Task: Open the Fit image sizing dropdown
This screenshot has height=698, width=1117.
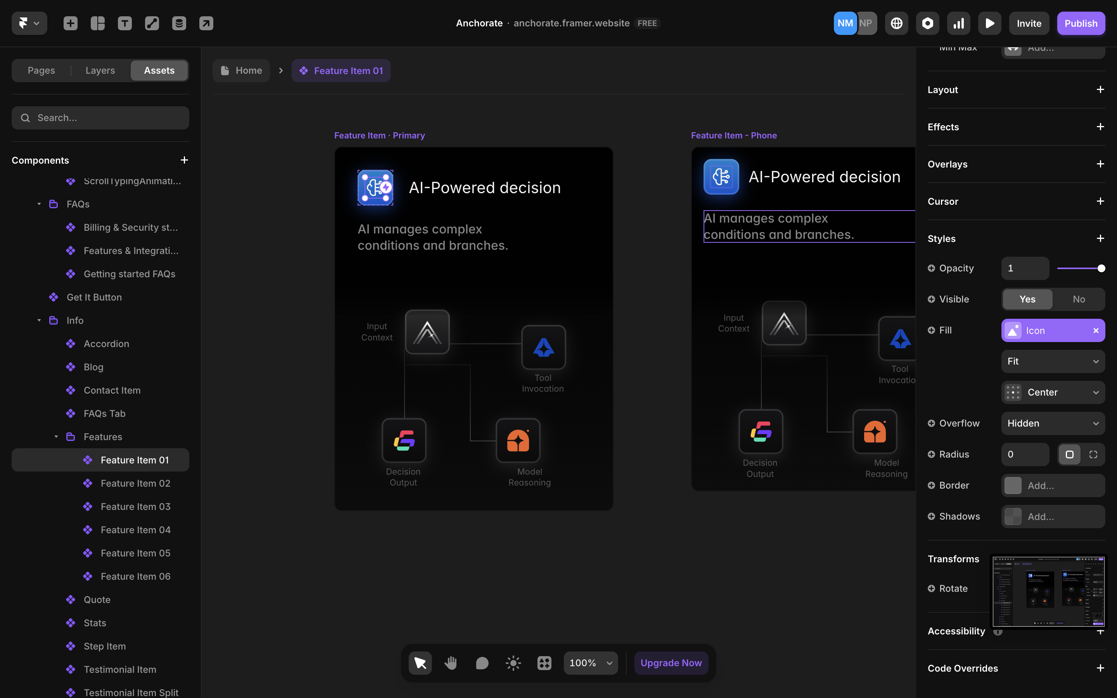Action: (1053, 361)
